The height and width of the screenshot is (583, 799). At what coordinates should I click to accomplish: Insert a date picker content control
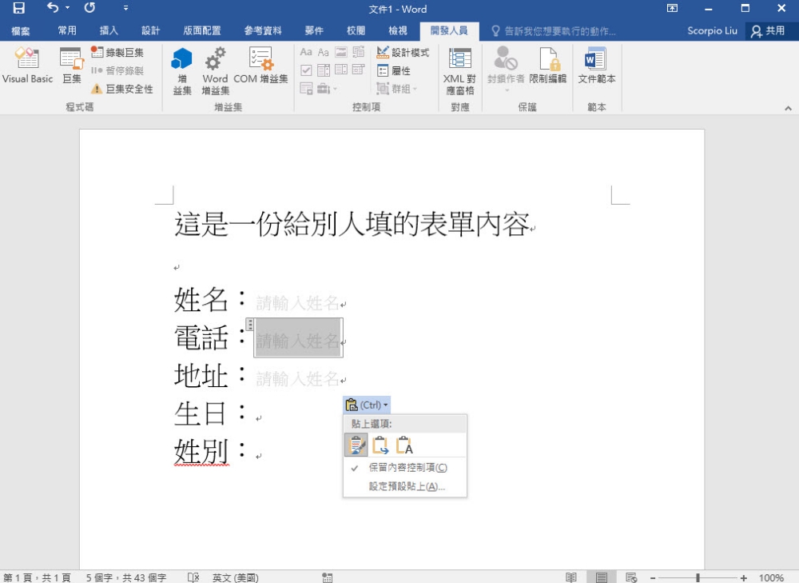359,70
